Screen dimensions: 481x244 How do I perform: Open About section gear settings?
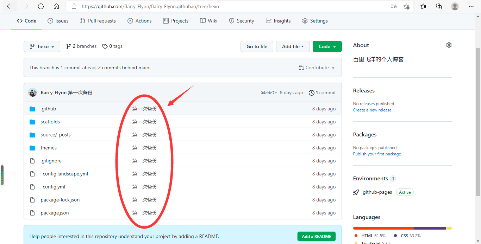pyautogui.click(x=449, y=45)
